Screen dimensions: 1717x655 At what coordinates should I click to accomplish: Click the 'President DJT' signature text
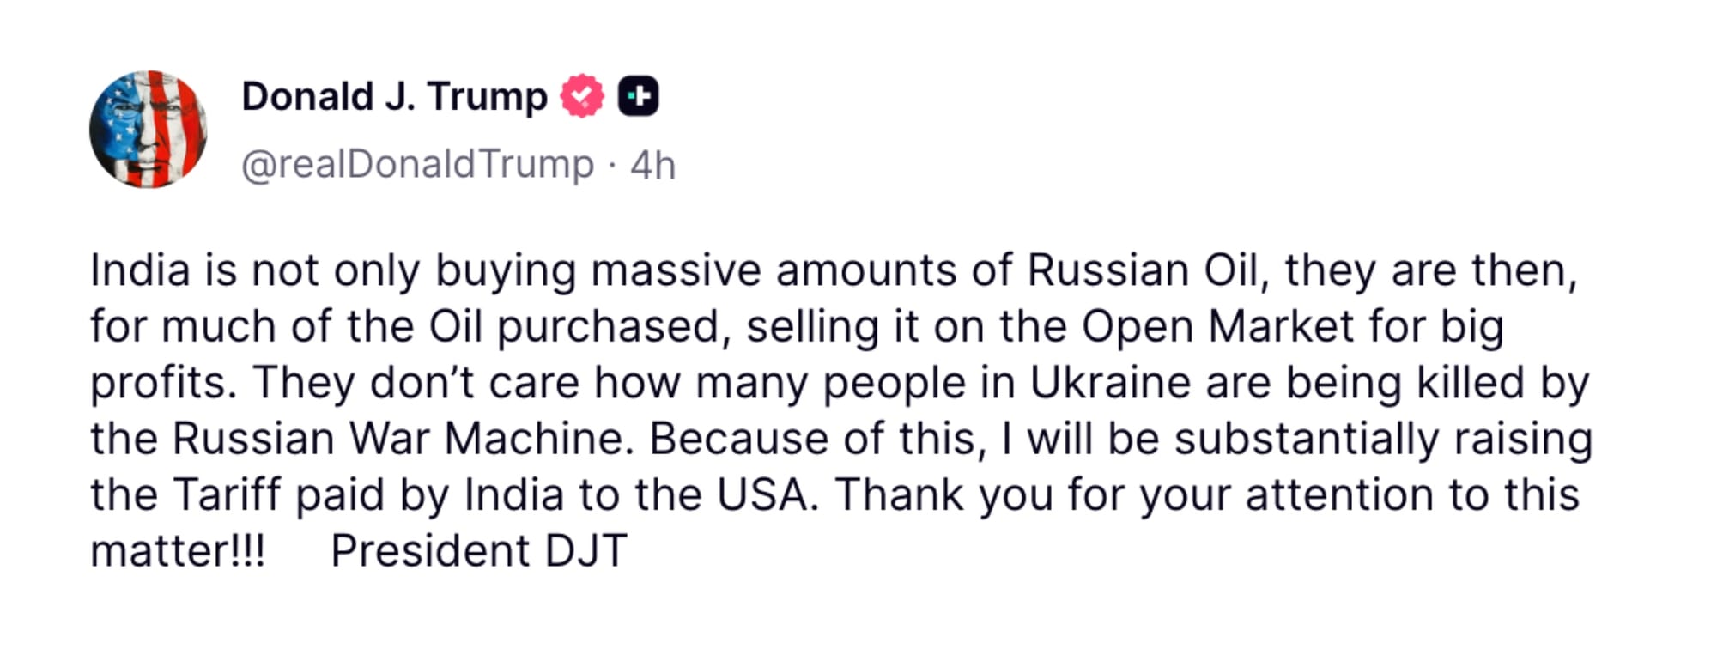479,550
